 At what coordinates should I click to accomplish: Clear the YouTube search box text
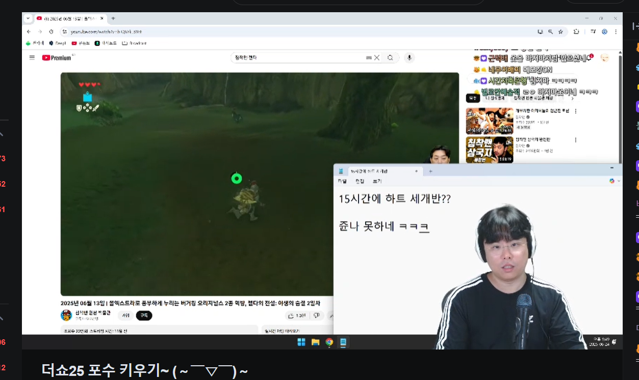(377, 57)
